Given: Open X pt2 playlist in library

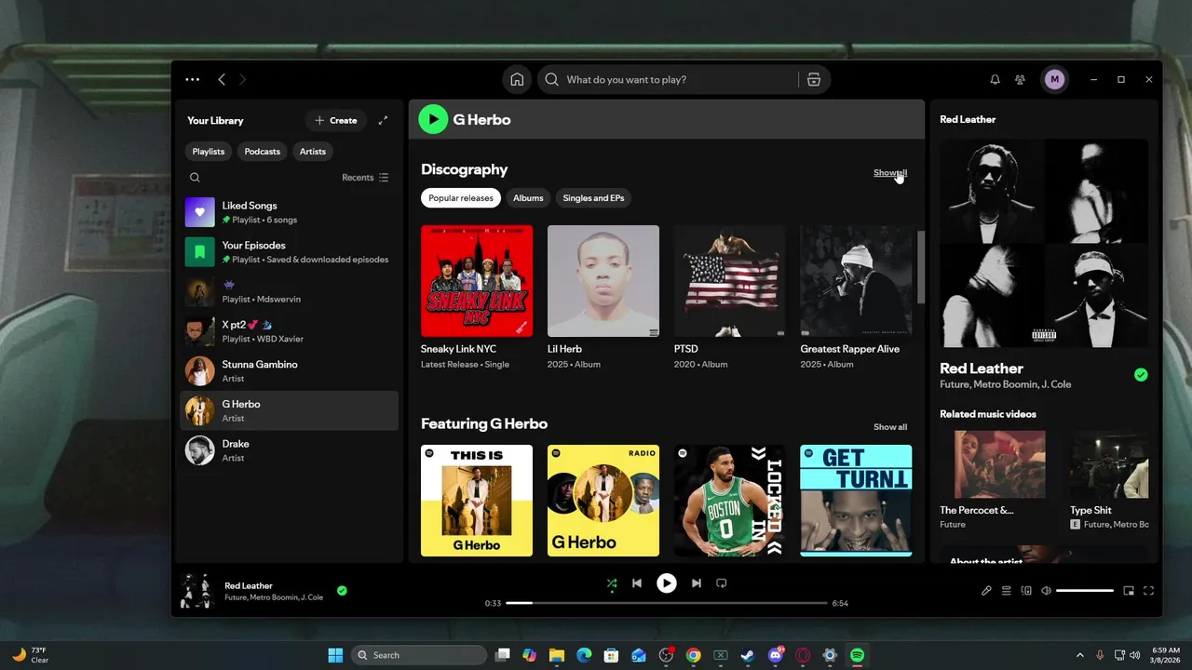Looking at the screenshot, I should tap(289, 331).
